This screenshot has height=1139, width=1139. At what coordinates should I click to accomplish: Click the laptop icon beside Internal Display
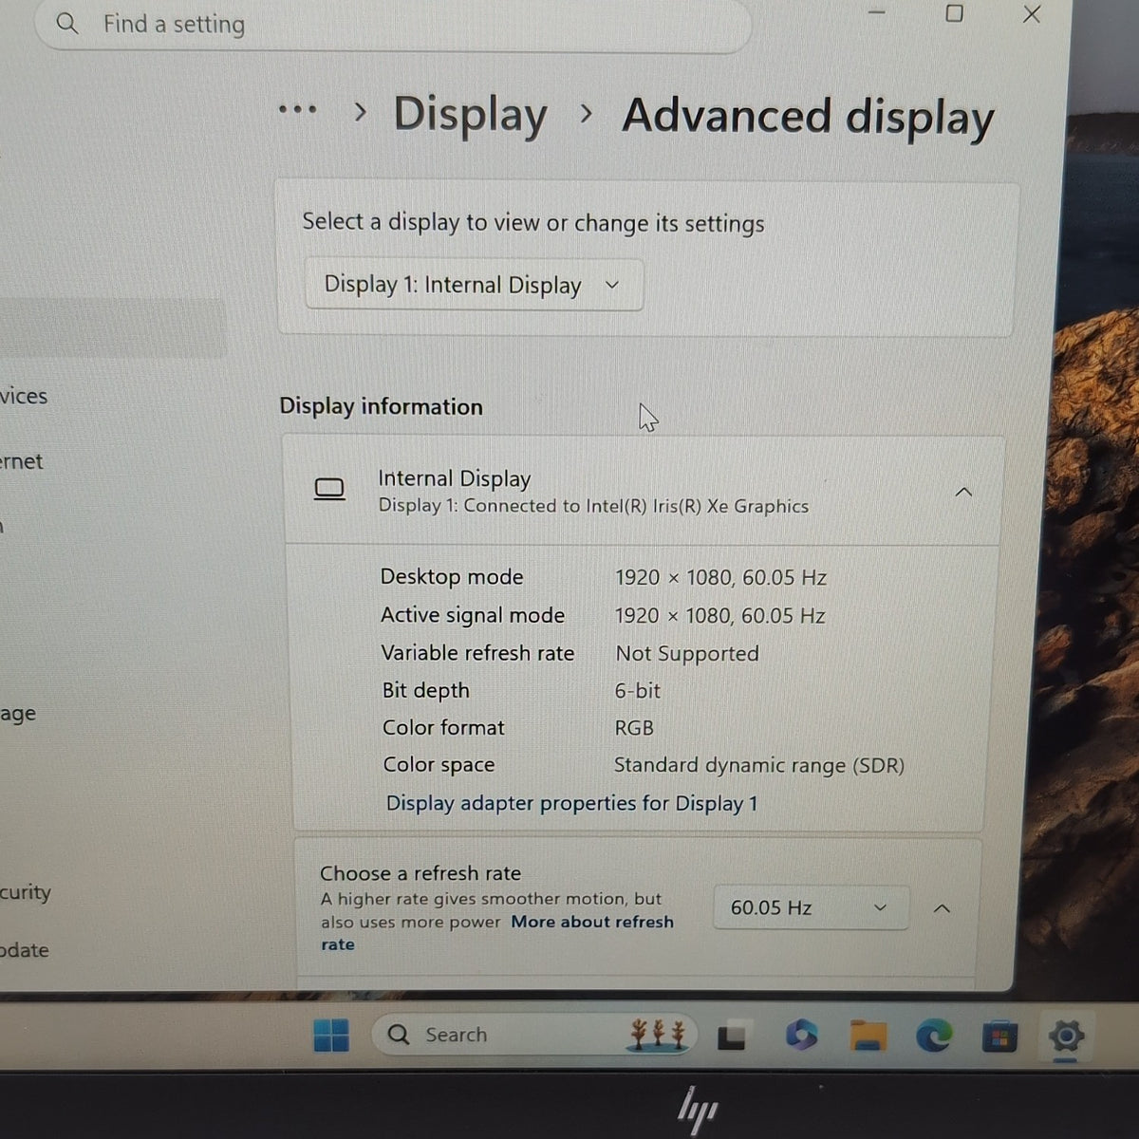329,490
